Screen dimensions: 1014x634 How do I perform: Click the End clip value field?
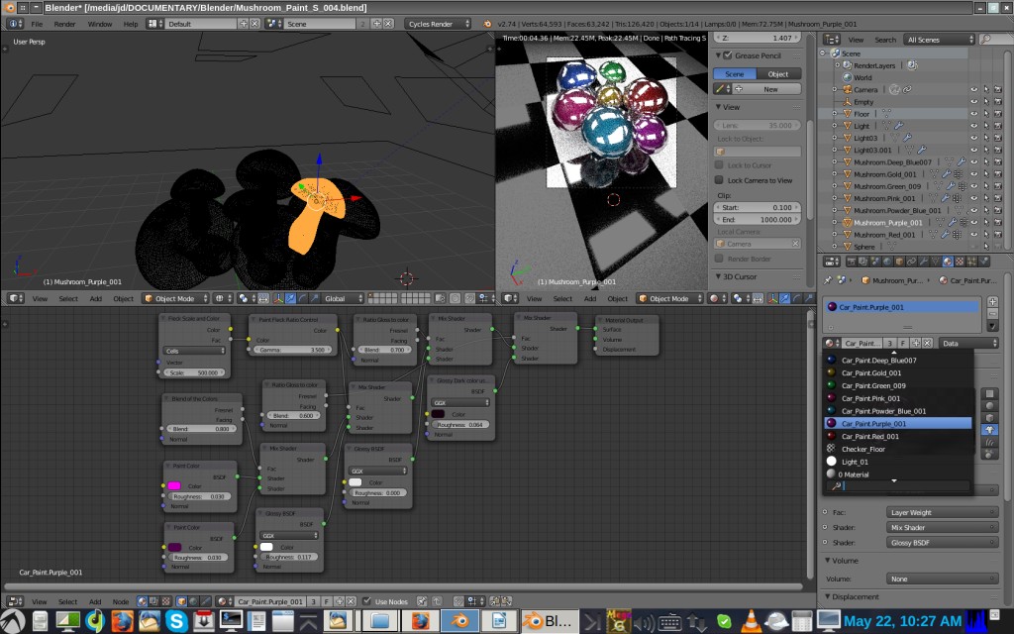756,219
